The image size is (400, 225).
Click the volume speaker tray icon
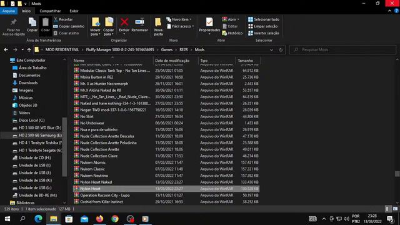point(346,219)
